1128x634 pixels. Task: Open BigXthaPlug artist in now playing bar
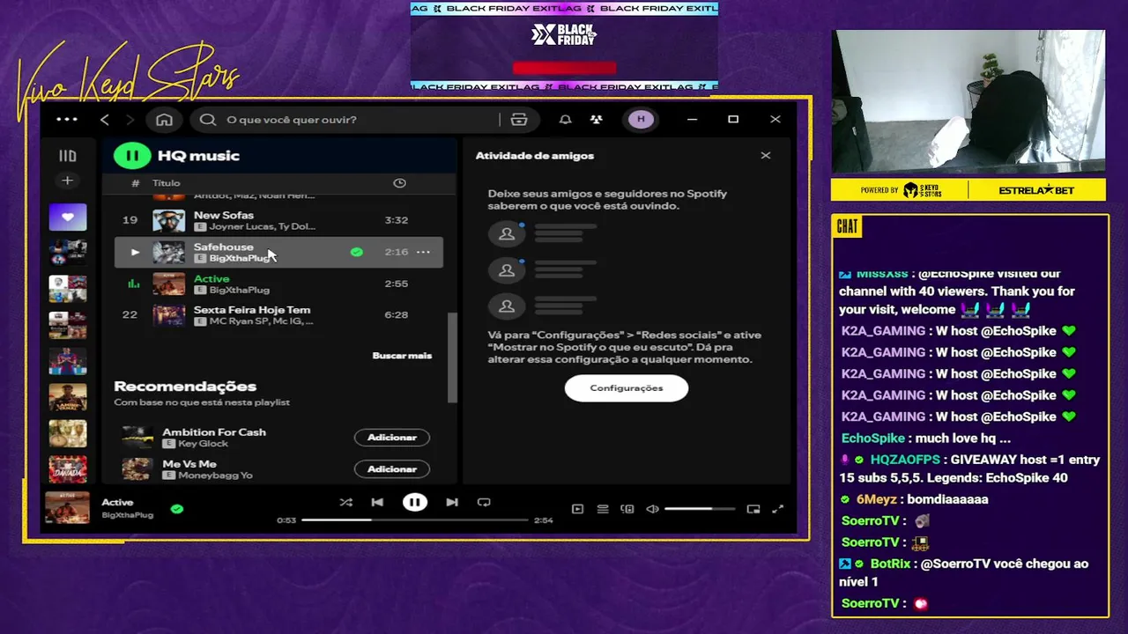pos(128,515)
